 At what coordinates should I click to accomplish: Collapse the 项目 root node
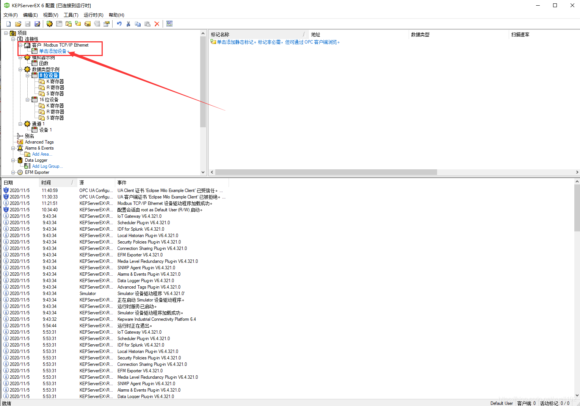[6, 33]
